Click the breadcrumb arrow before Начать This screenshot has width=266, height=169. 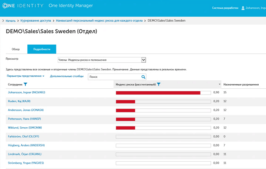pos(3,20)
